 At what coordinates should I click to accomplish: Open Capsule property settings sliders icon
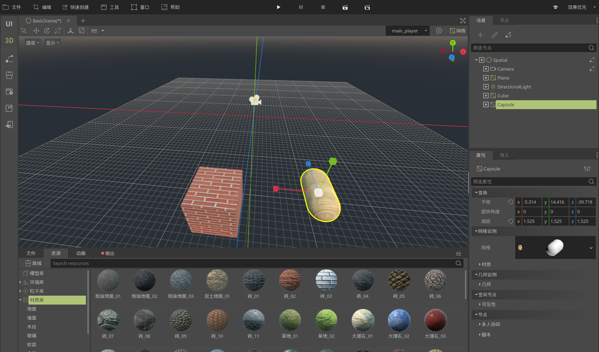click(587, 169)
